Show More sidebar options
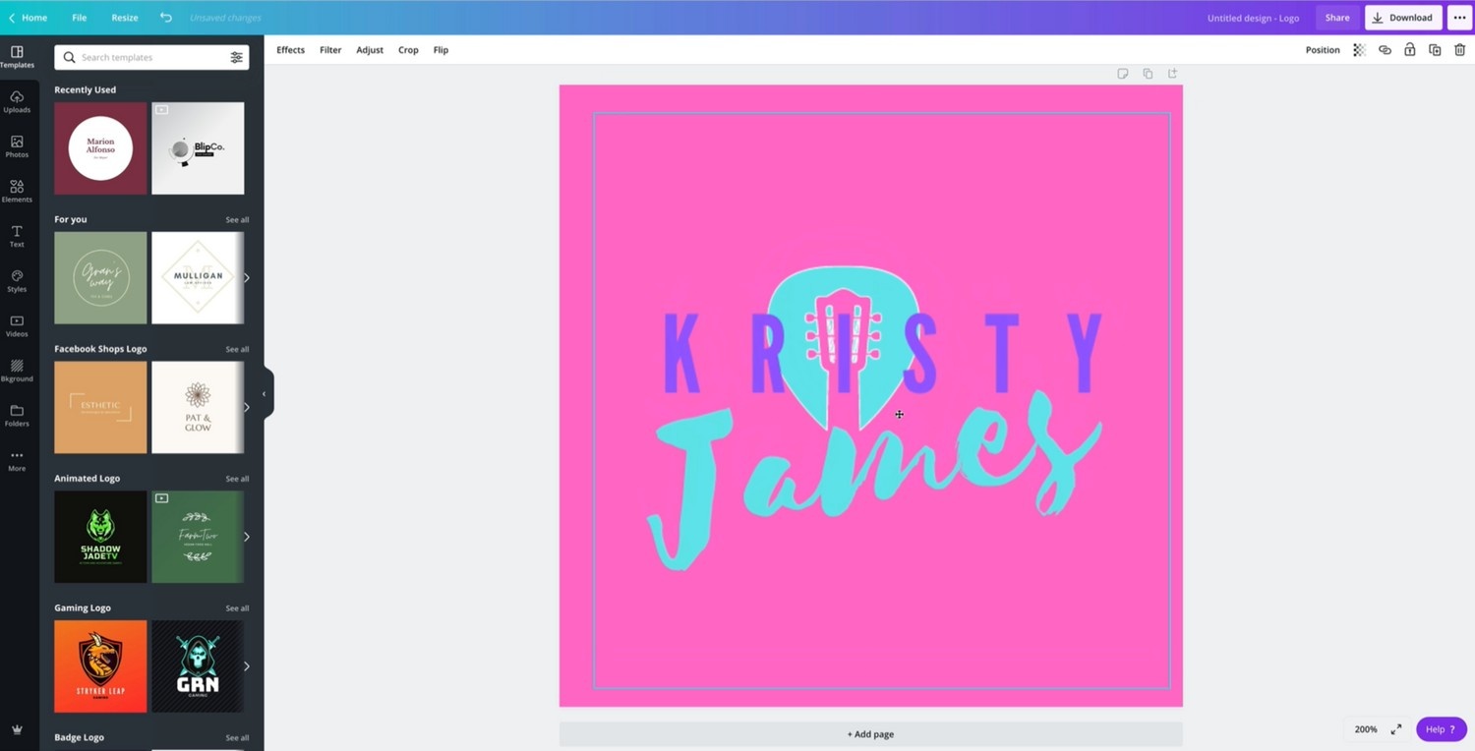The height and width of the screenshot is (751, 1475). [x=17, y=461]
